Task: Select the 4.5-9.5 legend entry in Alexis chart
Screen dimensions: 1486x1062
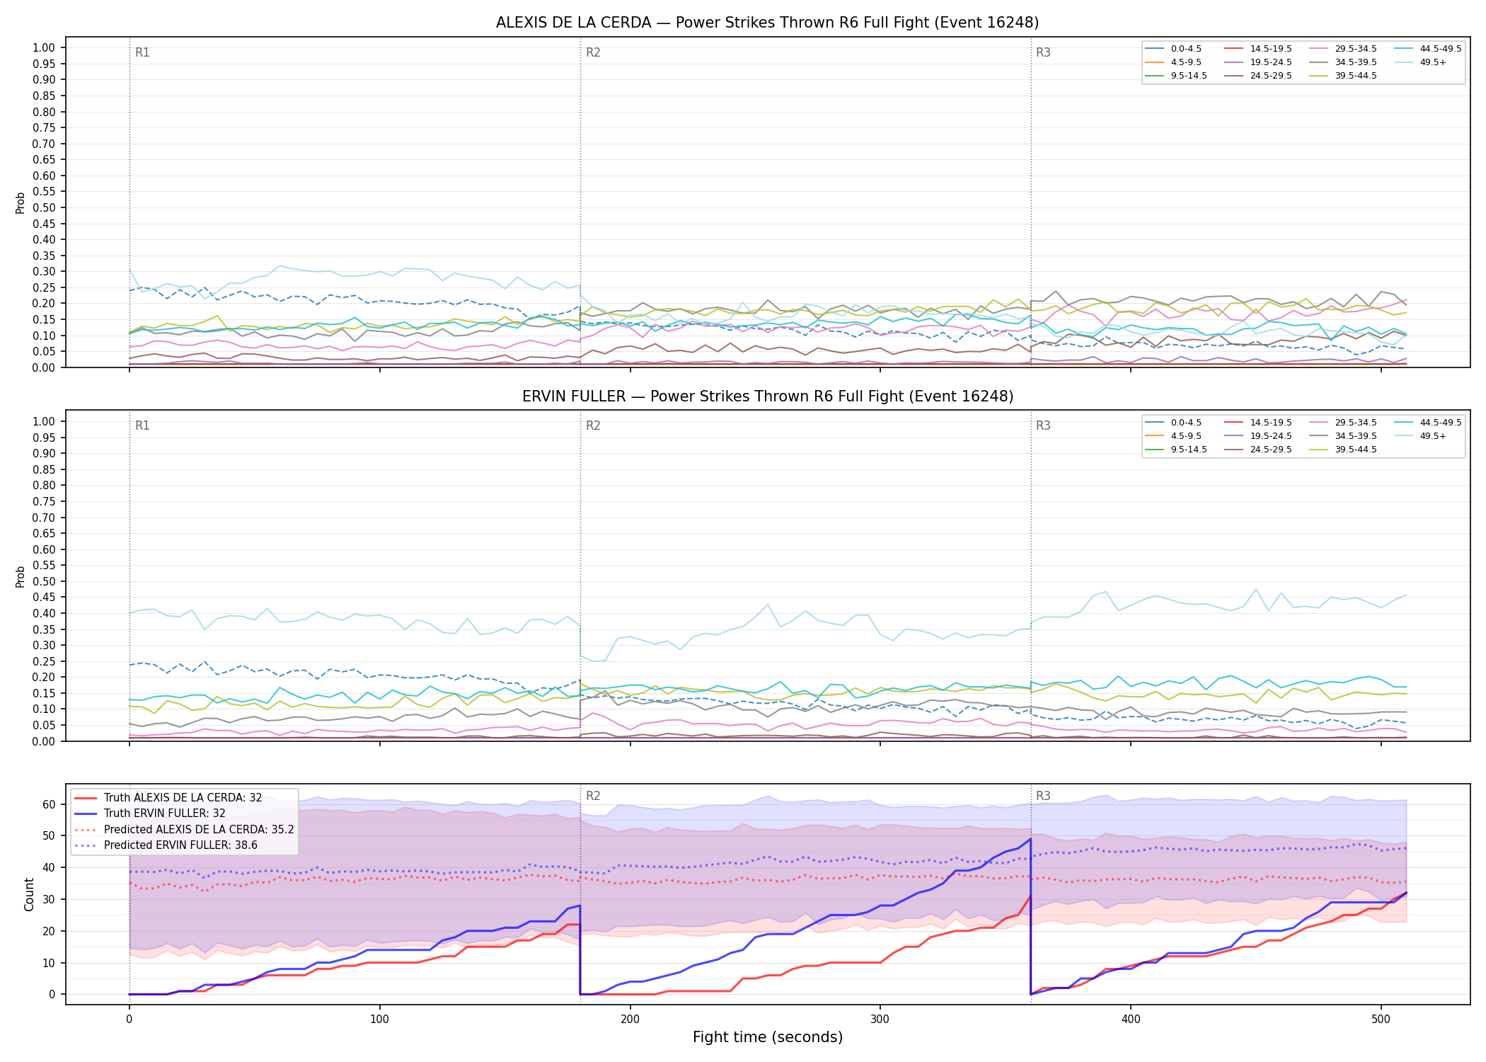Action: pyautogui.click(x=1173, y=62)
